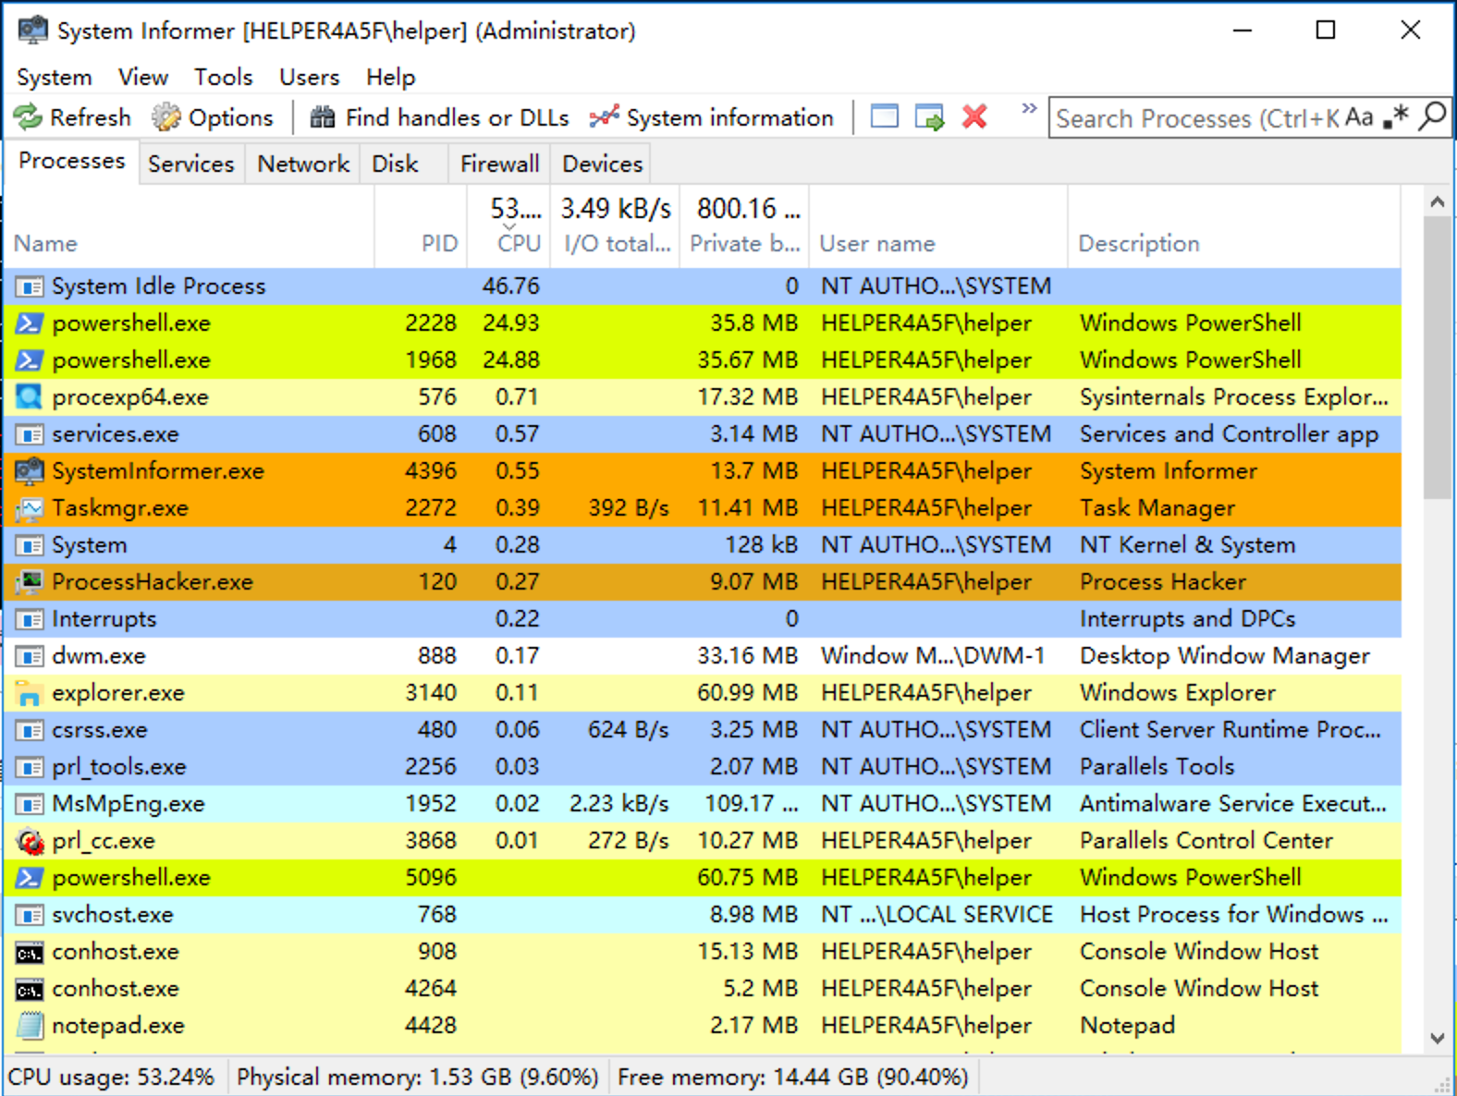1457x1096 pixels.
Task: Expand the toolbar overflow chevron
Action: pyautogui.click(x=1028, y=109)
